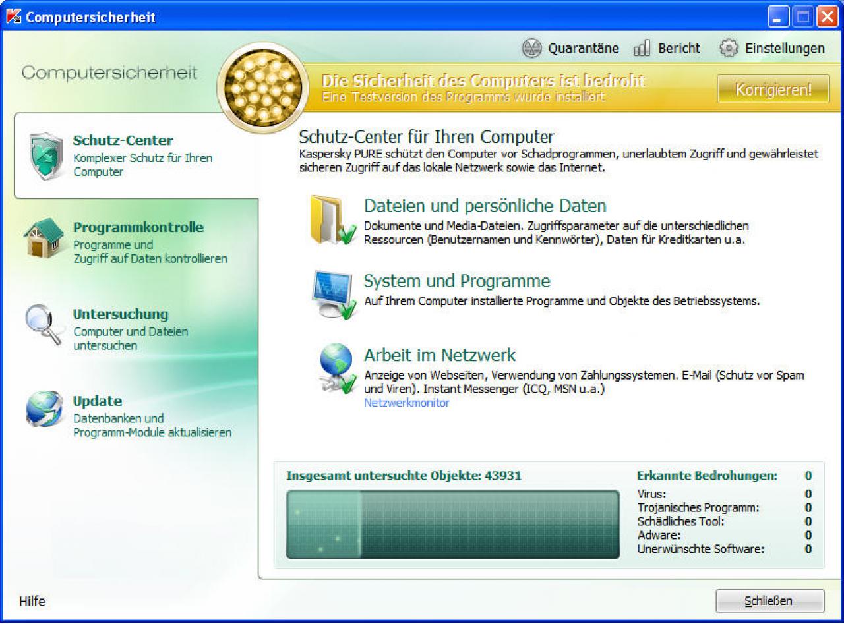844x624 pixels.
Task: Click the 'Die Sicherheit des Computers ist bedroht' banner
Action: [x=483, y=81]
